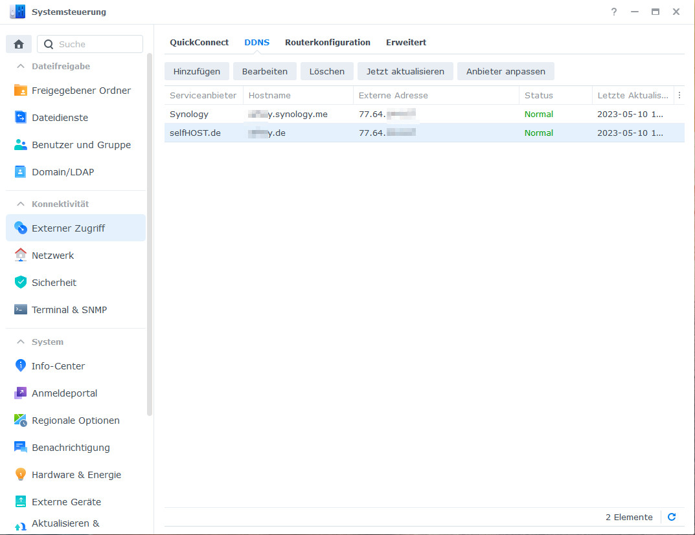Open the Hardware & Energie bulb icon
The width and height of the screenshot is (695, 535).
pos(21,475)
